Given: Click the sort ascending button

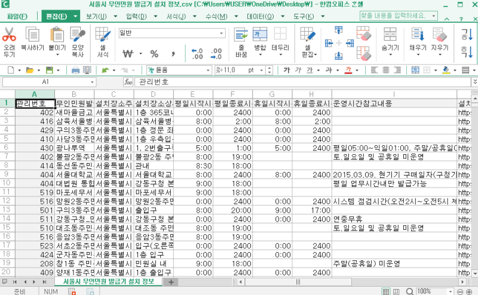Looking at the screenshot, I should [467, 35].
